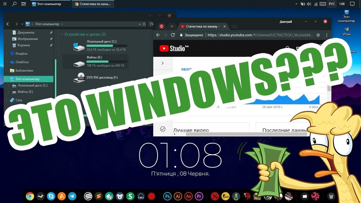Click the Защищено security indicator
The height and width of the screenshot is (203, 361).
pos(191,35)
